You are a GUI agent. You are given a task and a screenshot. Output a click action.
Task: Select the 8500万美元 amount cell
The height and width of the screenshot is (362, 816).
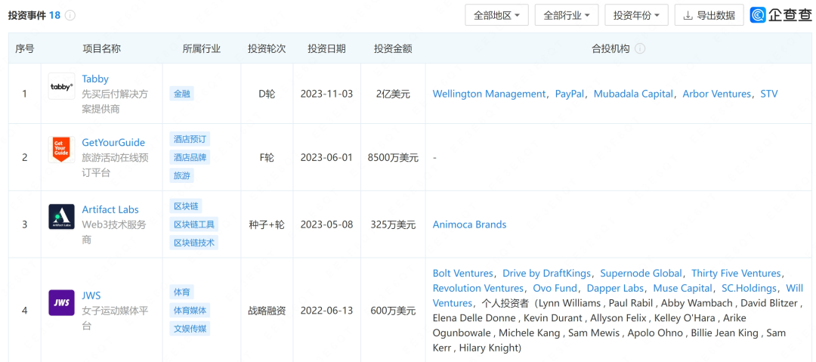coord(393,157)
